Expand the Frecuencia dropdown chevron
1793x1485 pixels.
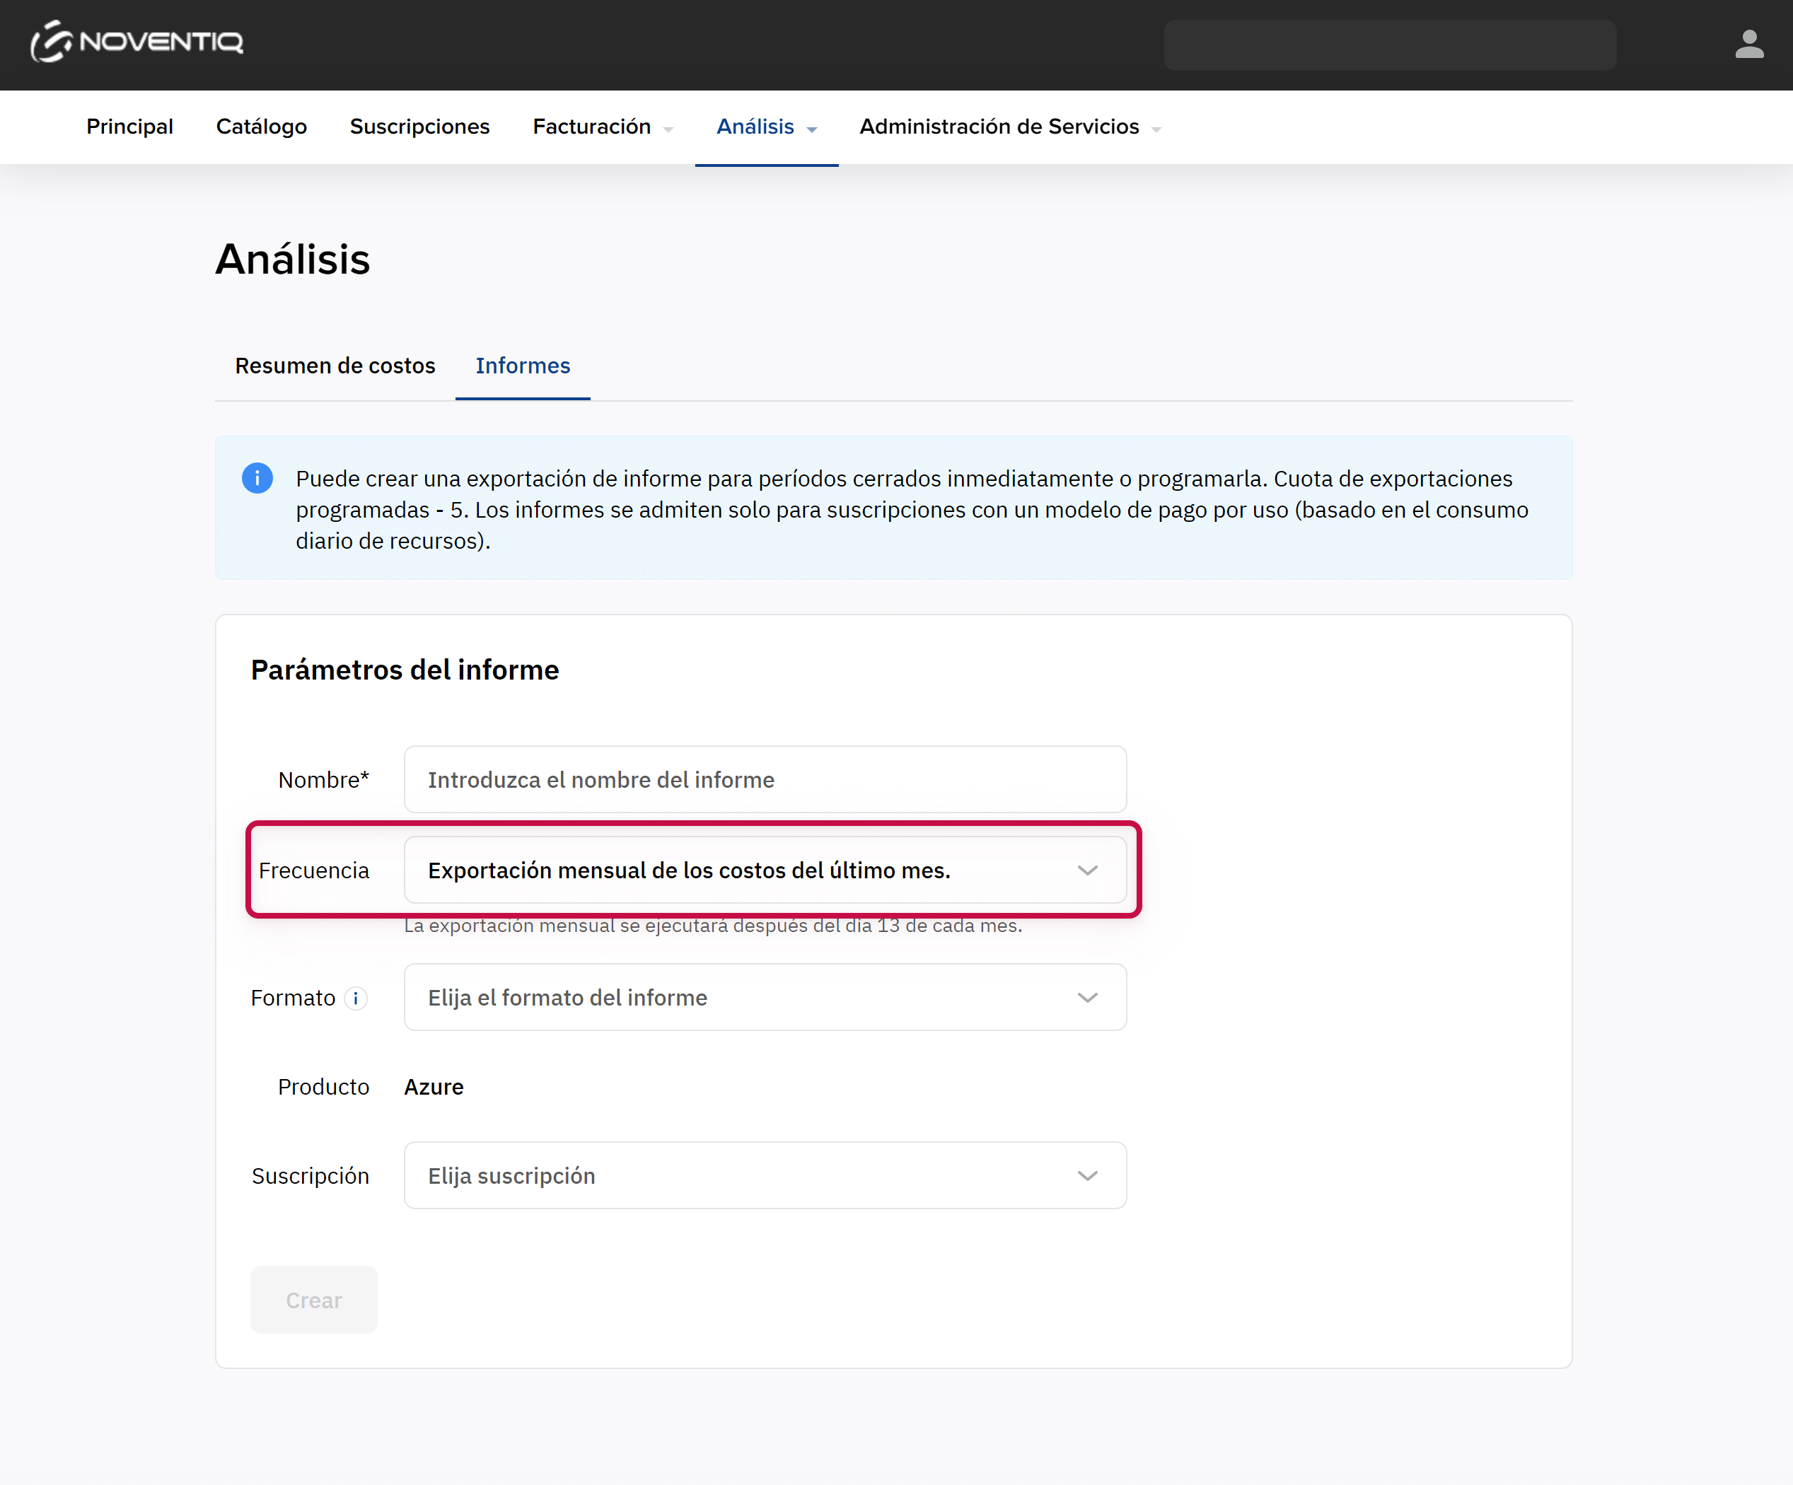(1087, 870)
